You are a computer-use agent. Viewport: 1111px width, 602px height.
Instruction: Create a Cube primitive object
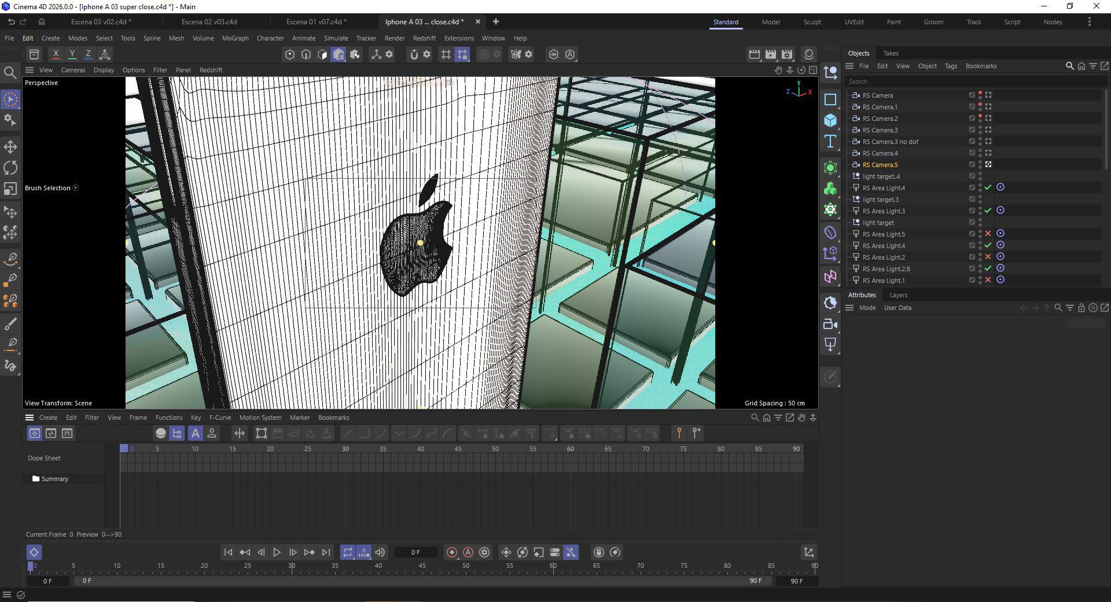coord(830,120)
